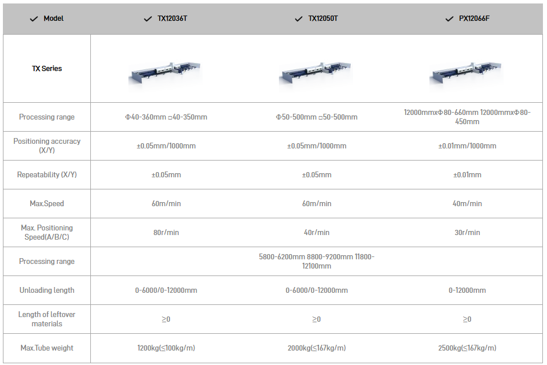Image resolution: width=547 pixels, height=365 pixels.
Task: Select the TX12036T model header
Action: 172,18
